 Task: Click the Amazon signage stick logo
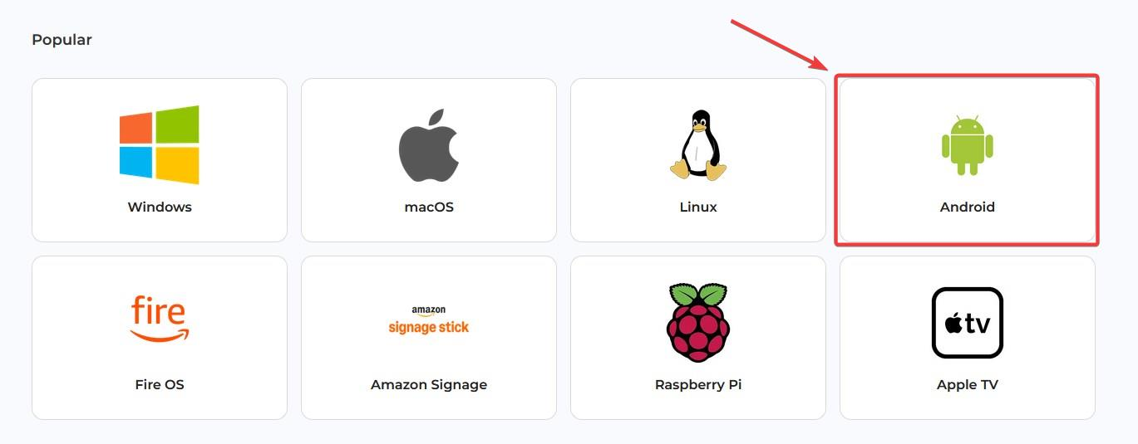click(x=429, y=321)
